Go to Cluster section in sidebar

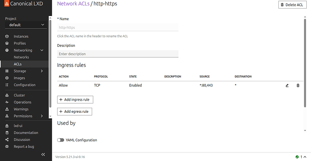(x=19, y=95)
